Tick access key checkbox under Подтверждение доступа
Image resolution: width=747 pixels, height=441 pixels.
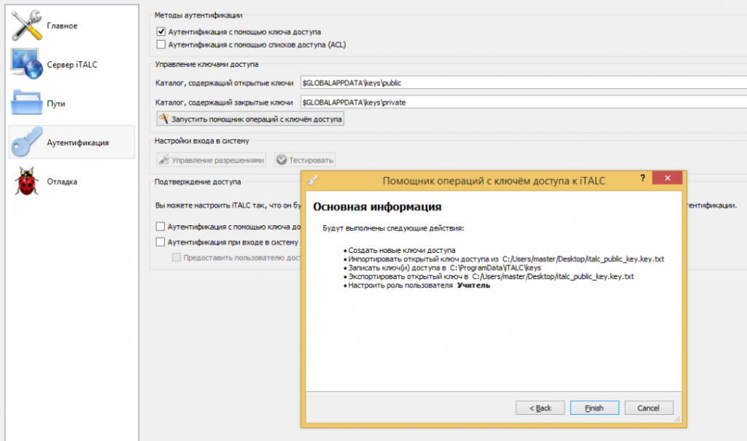(x=160, y=227)
